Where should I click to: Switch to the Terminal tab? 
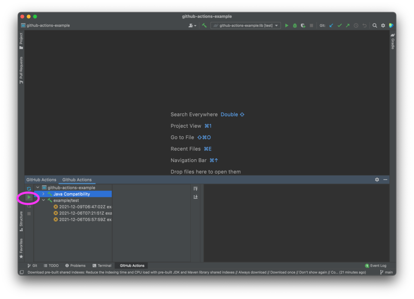coord(102,265)
